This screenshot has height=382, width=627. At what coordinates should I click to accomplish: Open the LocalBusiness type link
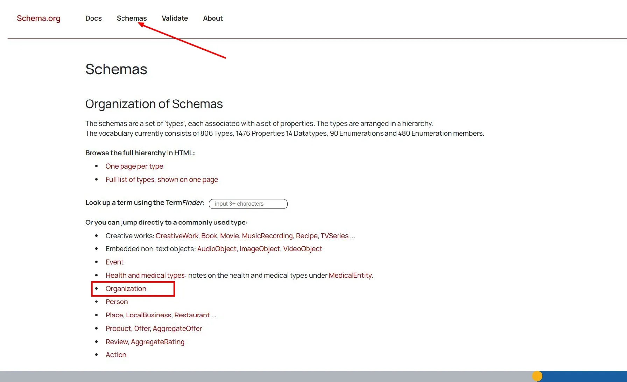pyautogui.click(x=148, y=315)
